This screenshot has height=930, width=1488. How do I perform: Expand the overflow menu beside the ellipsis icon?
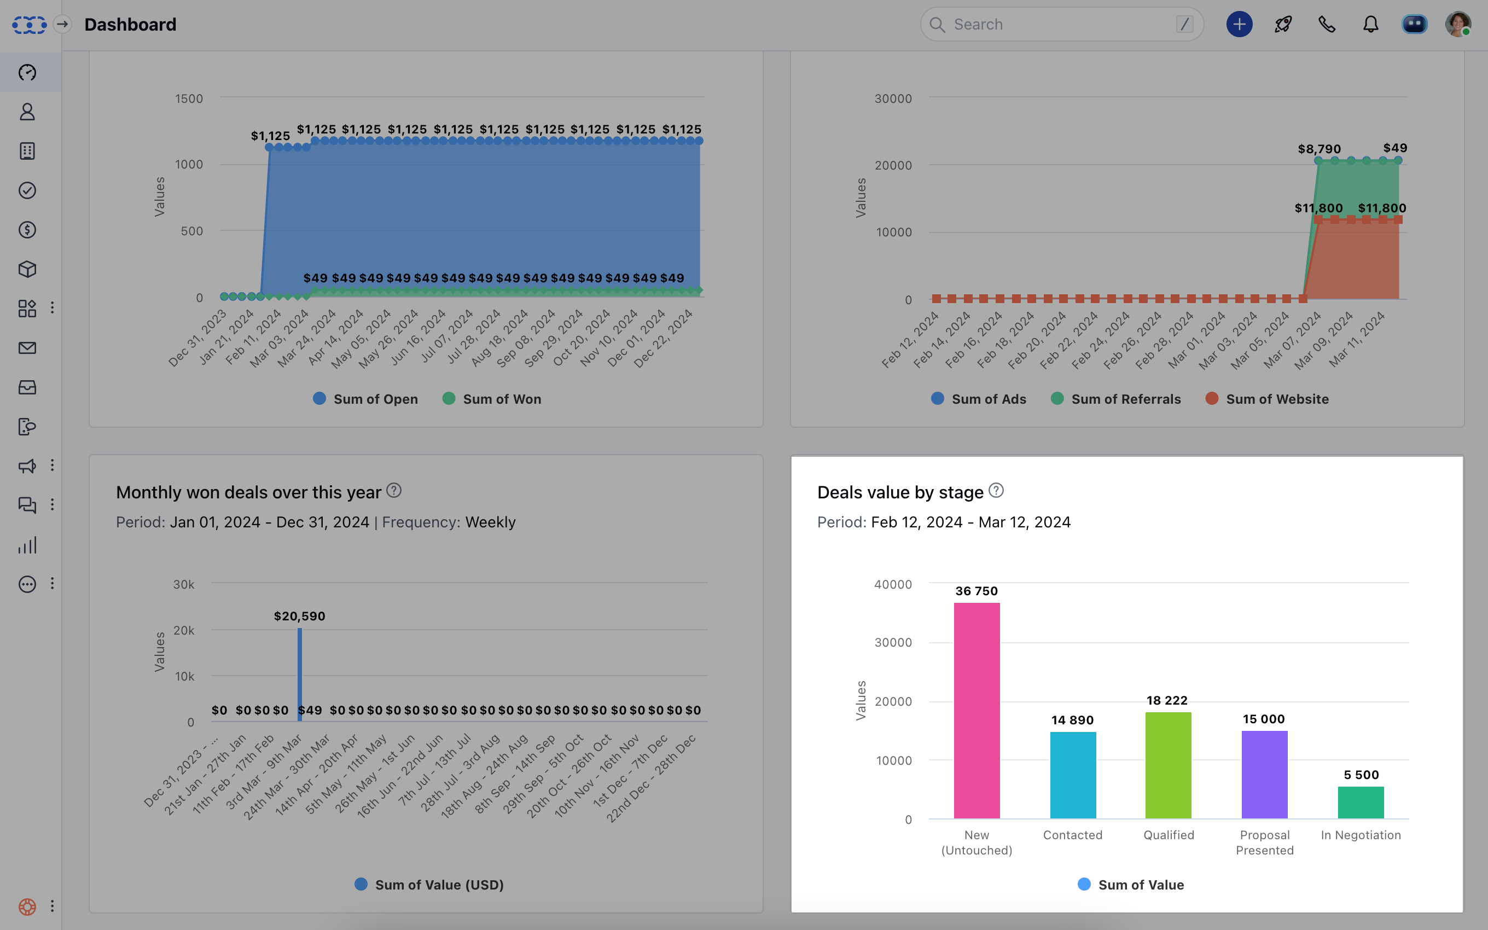pyautogui.click(x=53, y=584)
